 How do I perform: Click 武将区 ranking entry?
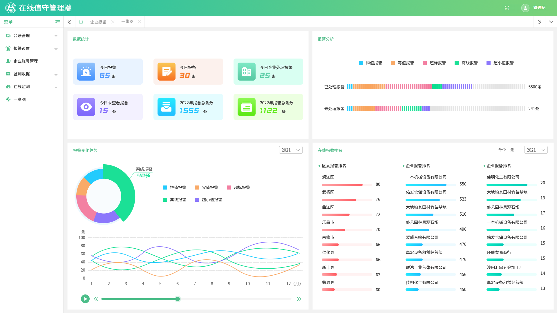point(351,196)
